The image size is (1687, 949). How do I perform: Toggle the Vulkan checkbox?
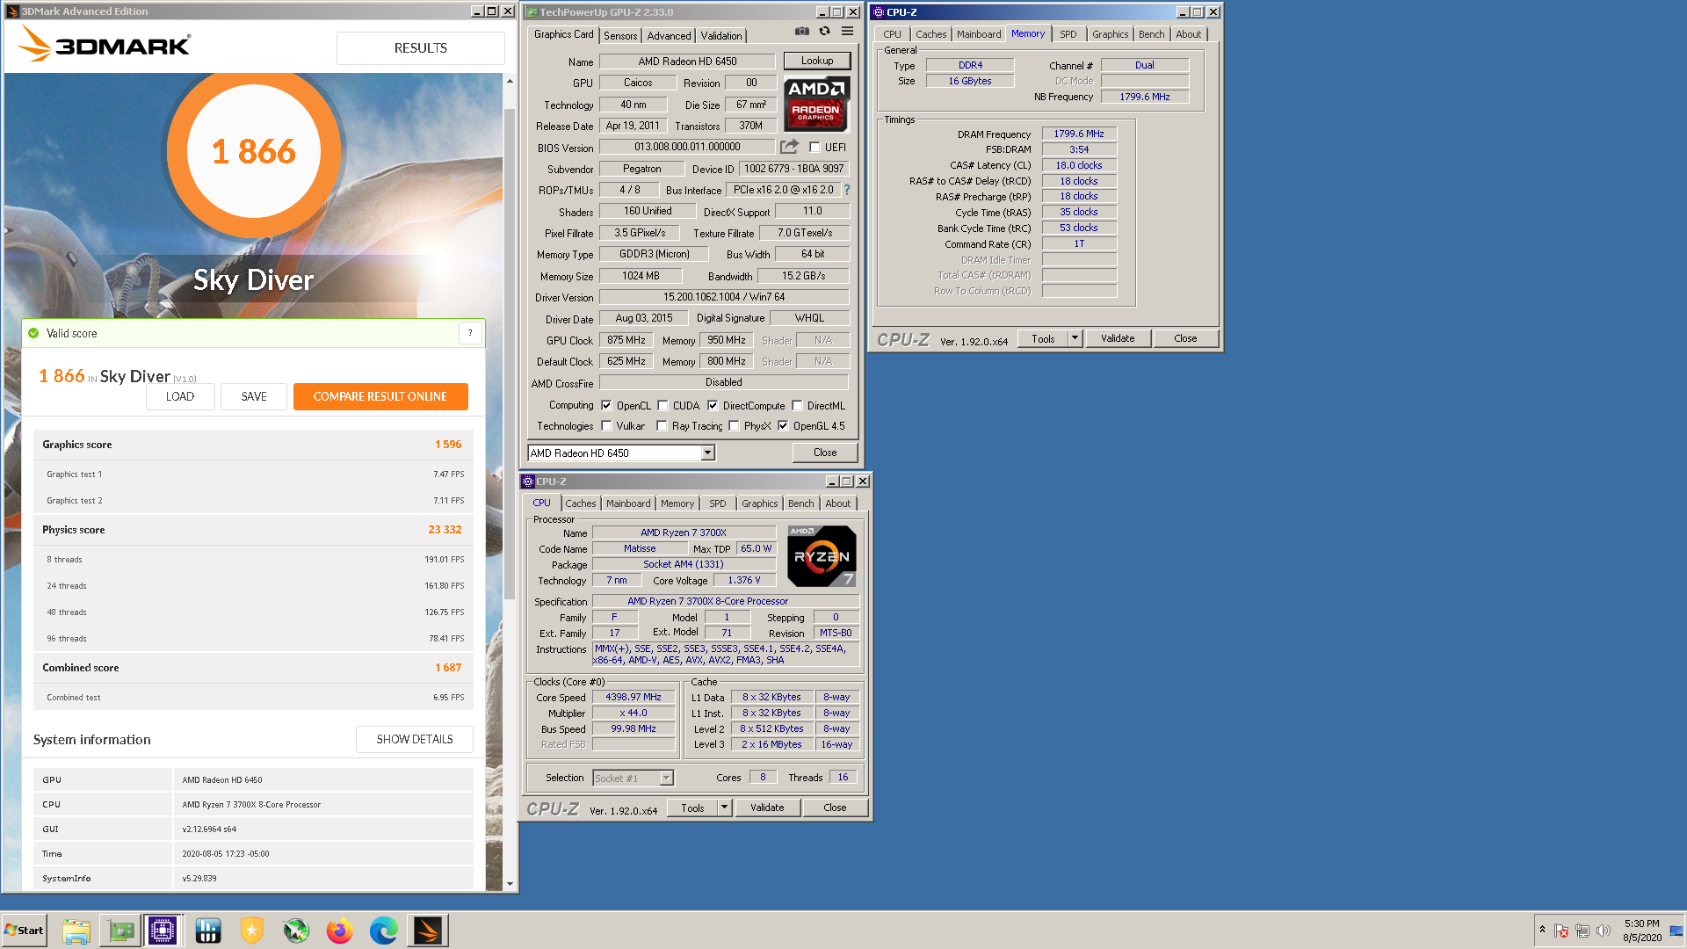[x=606, y=426]
